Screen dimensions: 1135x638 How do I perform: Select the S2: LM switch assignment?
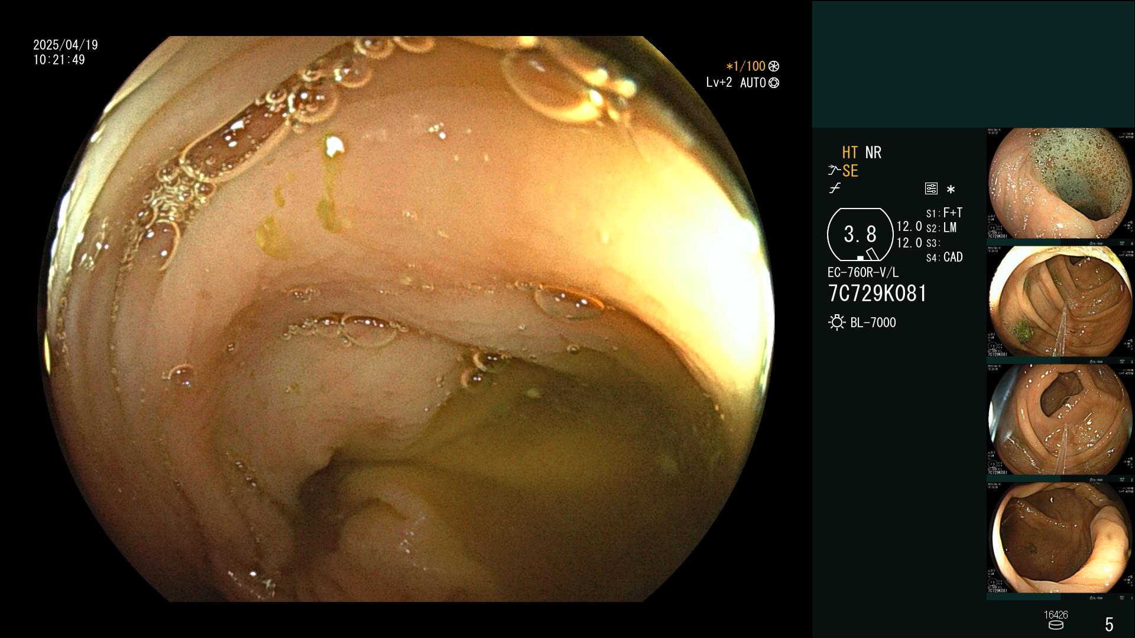(941, 227)
